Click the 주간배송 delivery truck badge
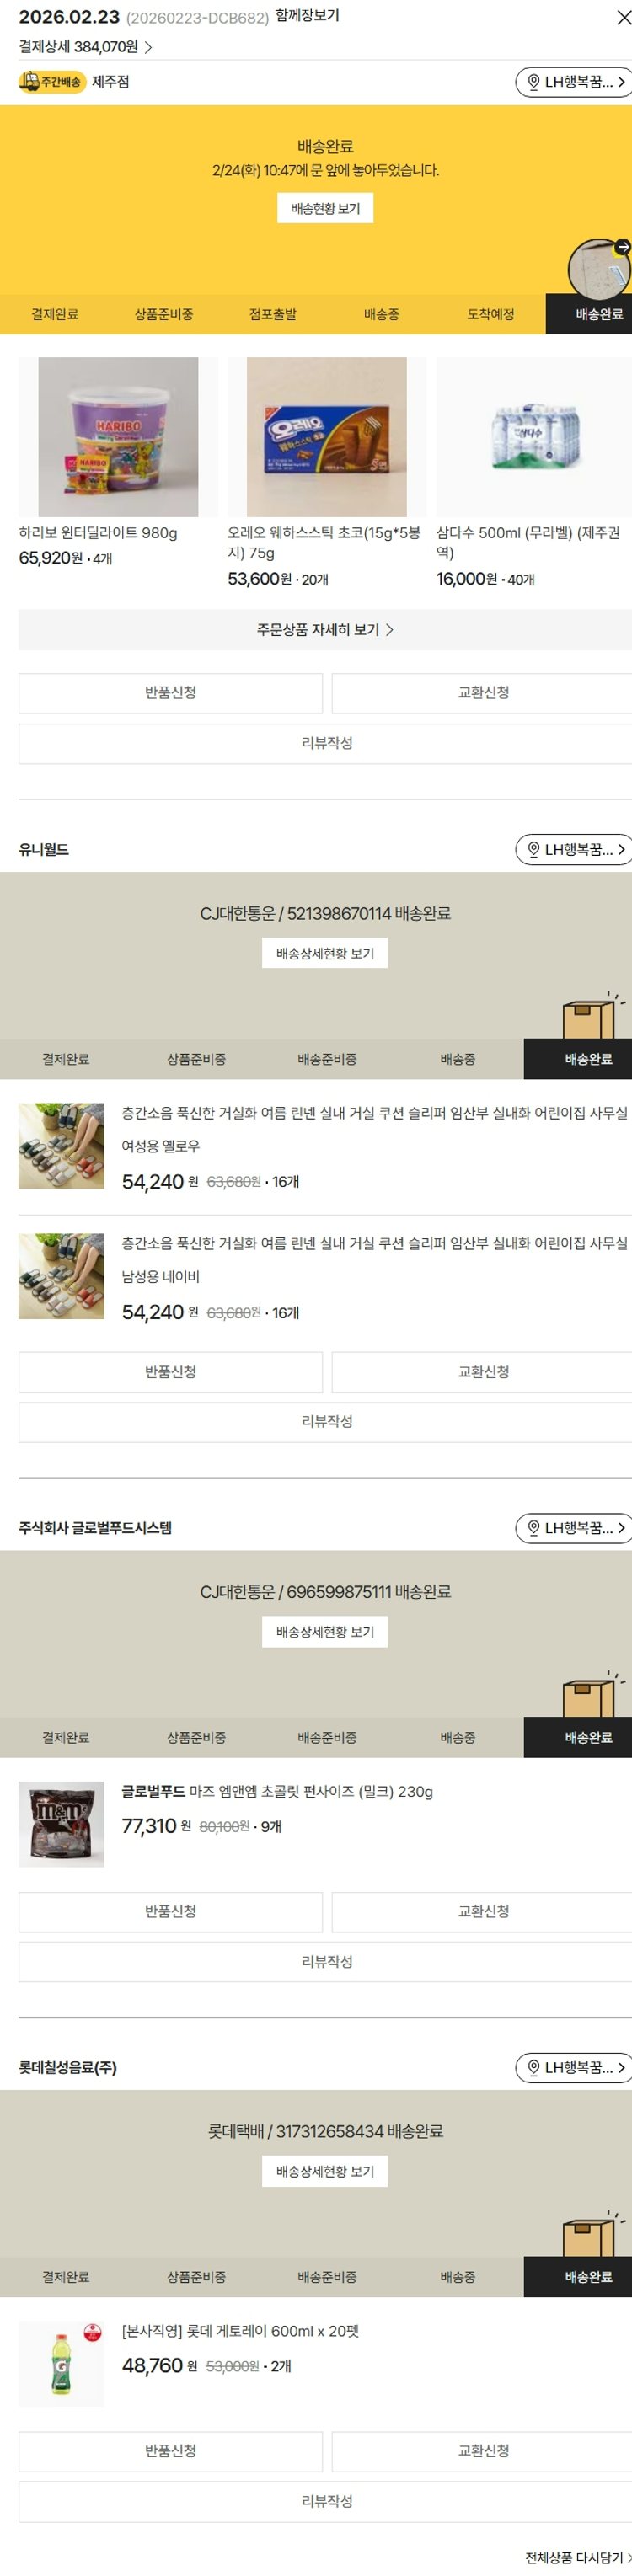The width and height of the screenshot is (632, 2576). [x=51, y=82]
